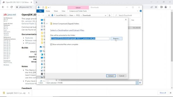This screenshot has width=173, height=97.
Task: Open options arrow for downloaded openjdk zip
Action: [x=29, y=93]
